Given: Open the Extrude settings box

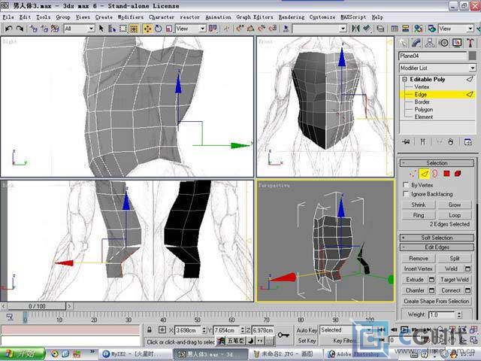Looking at the screenshot, I should click(x=431, y=280).
